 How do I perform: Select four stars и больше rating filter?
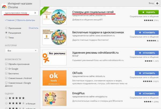pos(6,103)
